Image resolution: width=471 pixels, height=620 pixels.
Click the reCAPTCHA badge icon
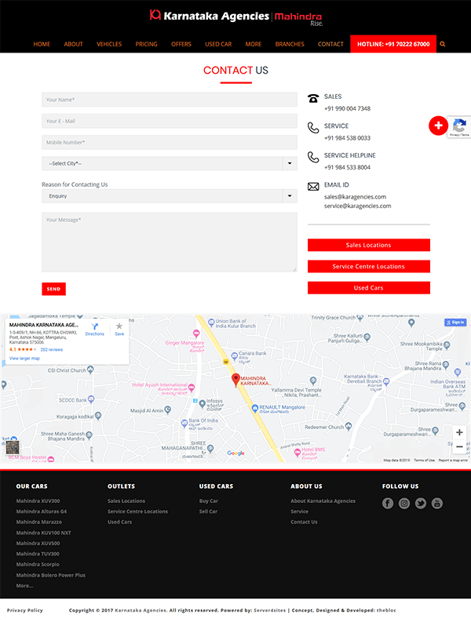[459, 127]
